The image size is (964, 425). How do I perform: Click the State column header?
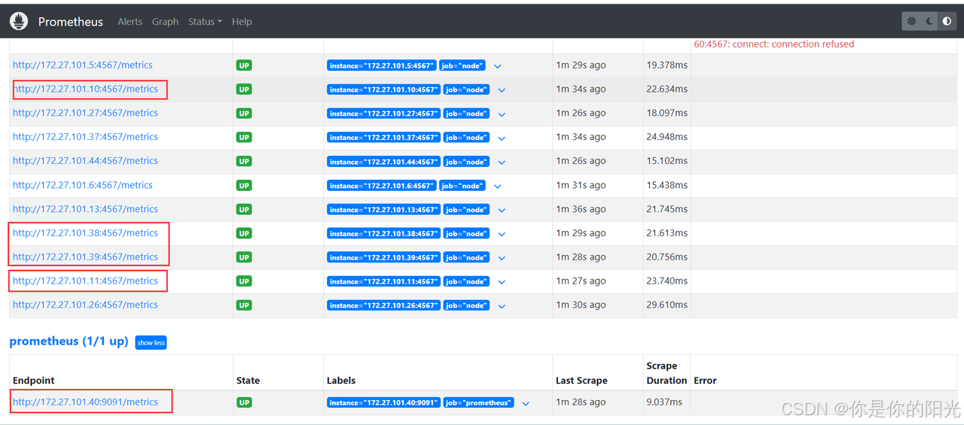pos(248,381)
